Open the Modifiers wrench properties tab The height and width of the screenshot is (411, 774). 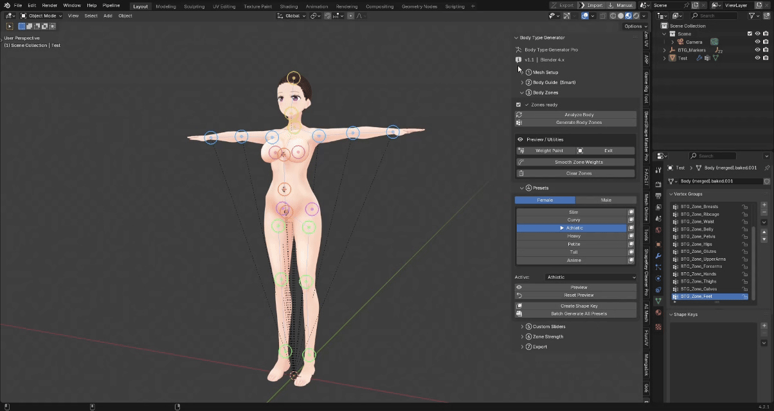pos(658,256)
